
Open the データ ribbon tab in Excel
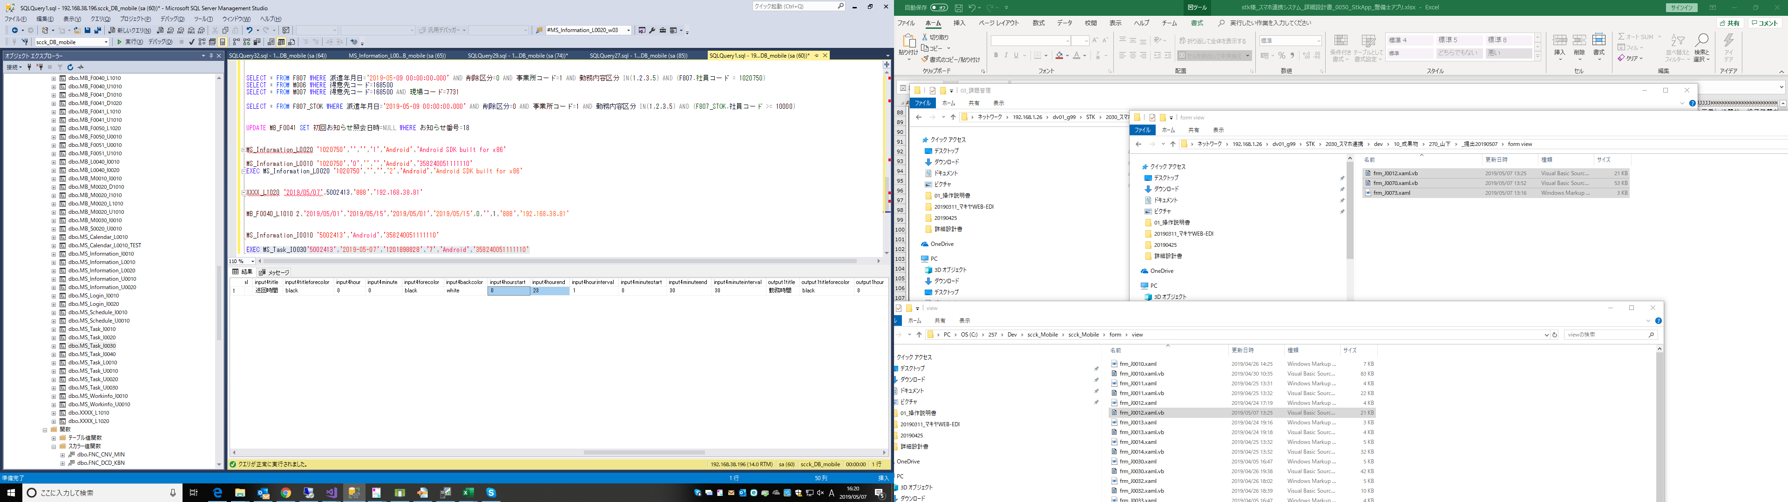(x=1064, y=23)
